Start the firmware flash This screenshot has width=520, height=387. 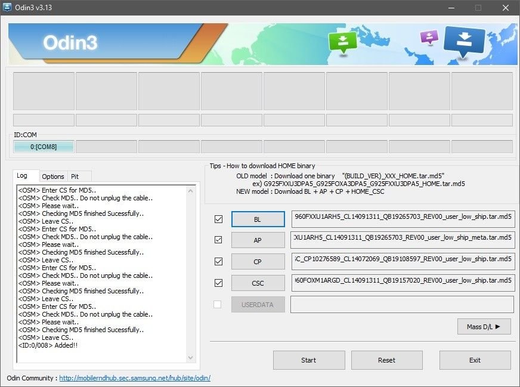click(309, 360)
